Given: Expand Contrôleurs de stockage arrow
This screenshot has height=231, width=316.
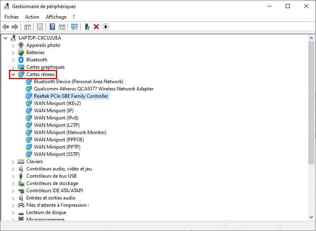Looking at the screenshot, I should [13, 183].
